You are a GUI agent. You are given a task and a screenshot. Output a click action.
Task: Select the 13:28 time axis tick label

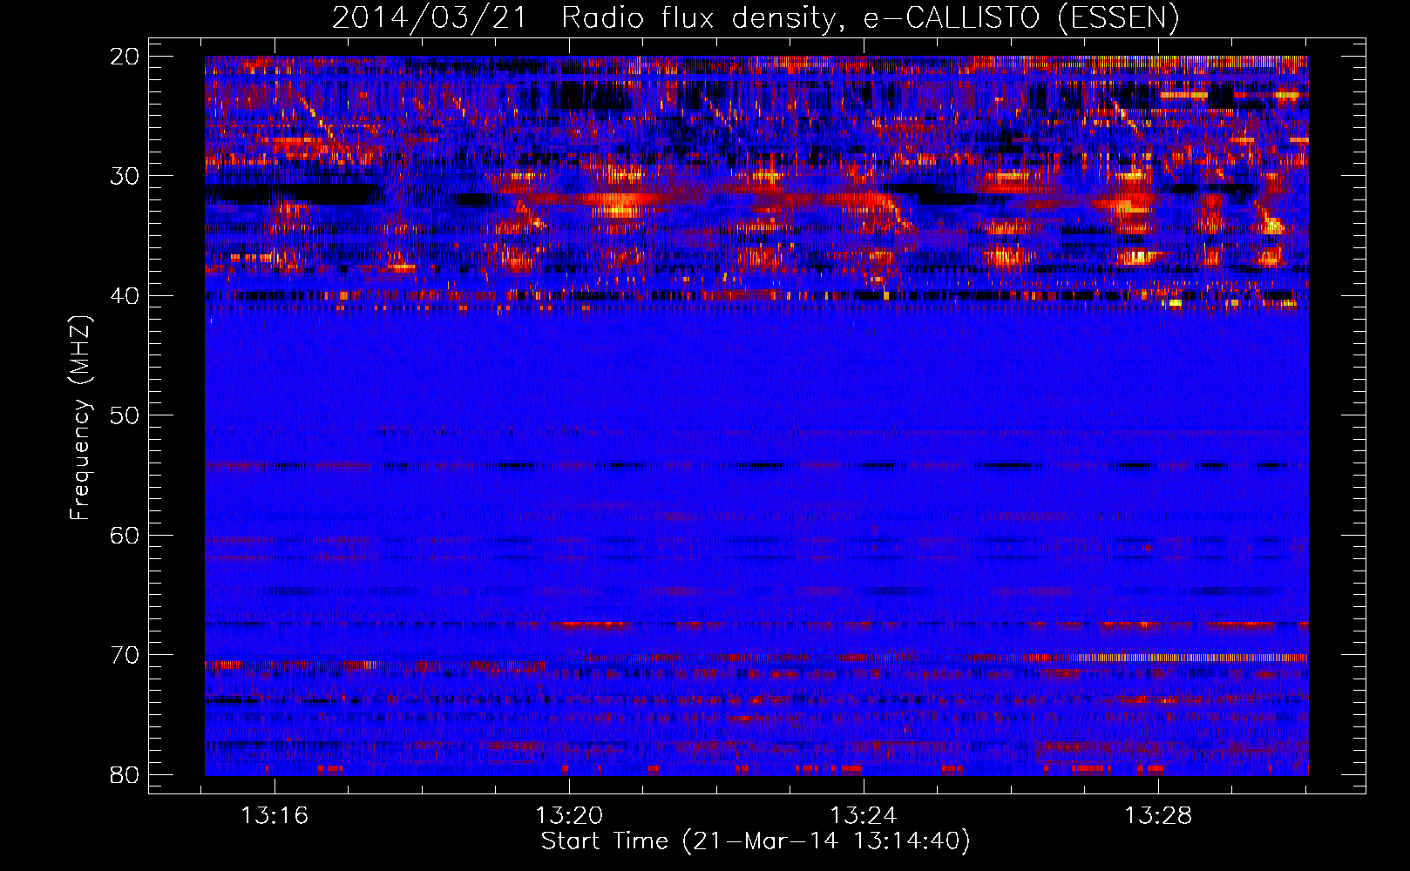[x=1158, y=816]
